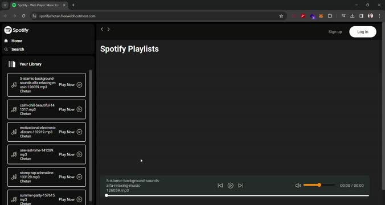
Task: Skip to the next track
Action: pos(240,186)
